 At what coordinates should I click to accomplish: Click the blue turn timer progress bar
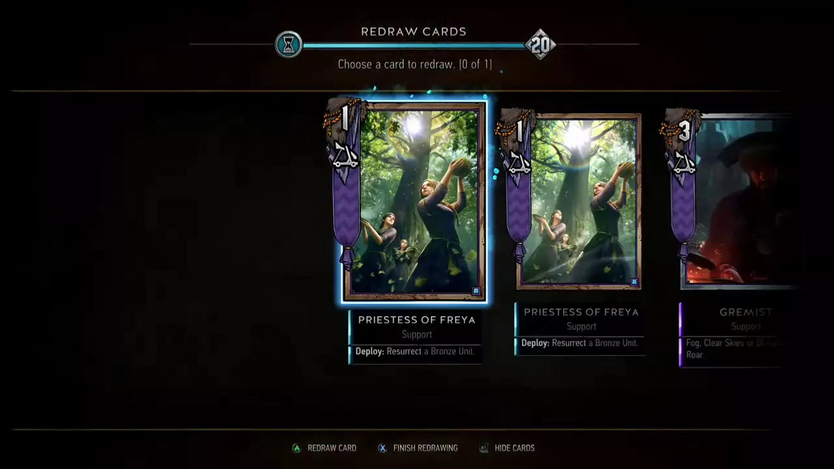coord(414,46)
